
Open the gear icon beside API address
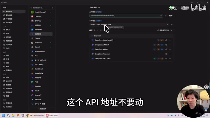click(172, 25)
